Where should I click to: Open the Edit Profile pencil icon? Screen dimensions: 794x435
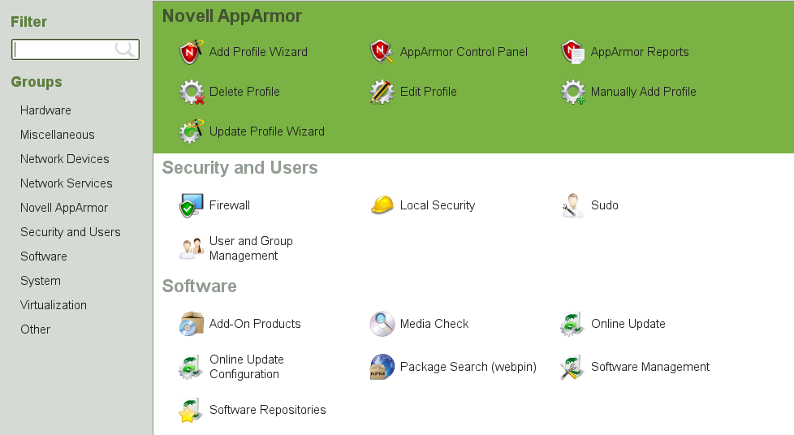[x=382, y=92]
